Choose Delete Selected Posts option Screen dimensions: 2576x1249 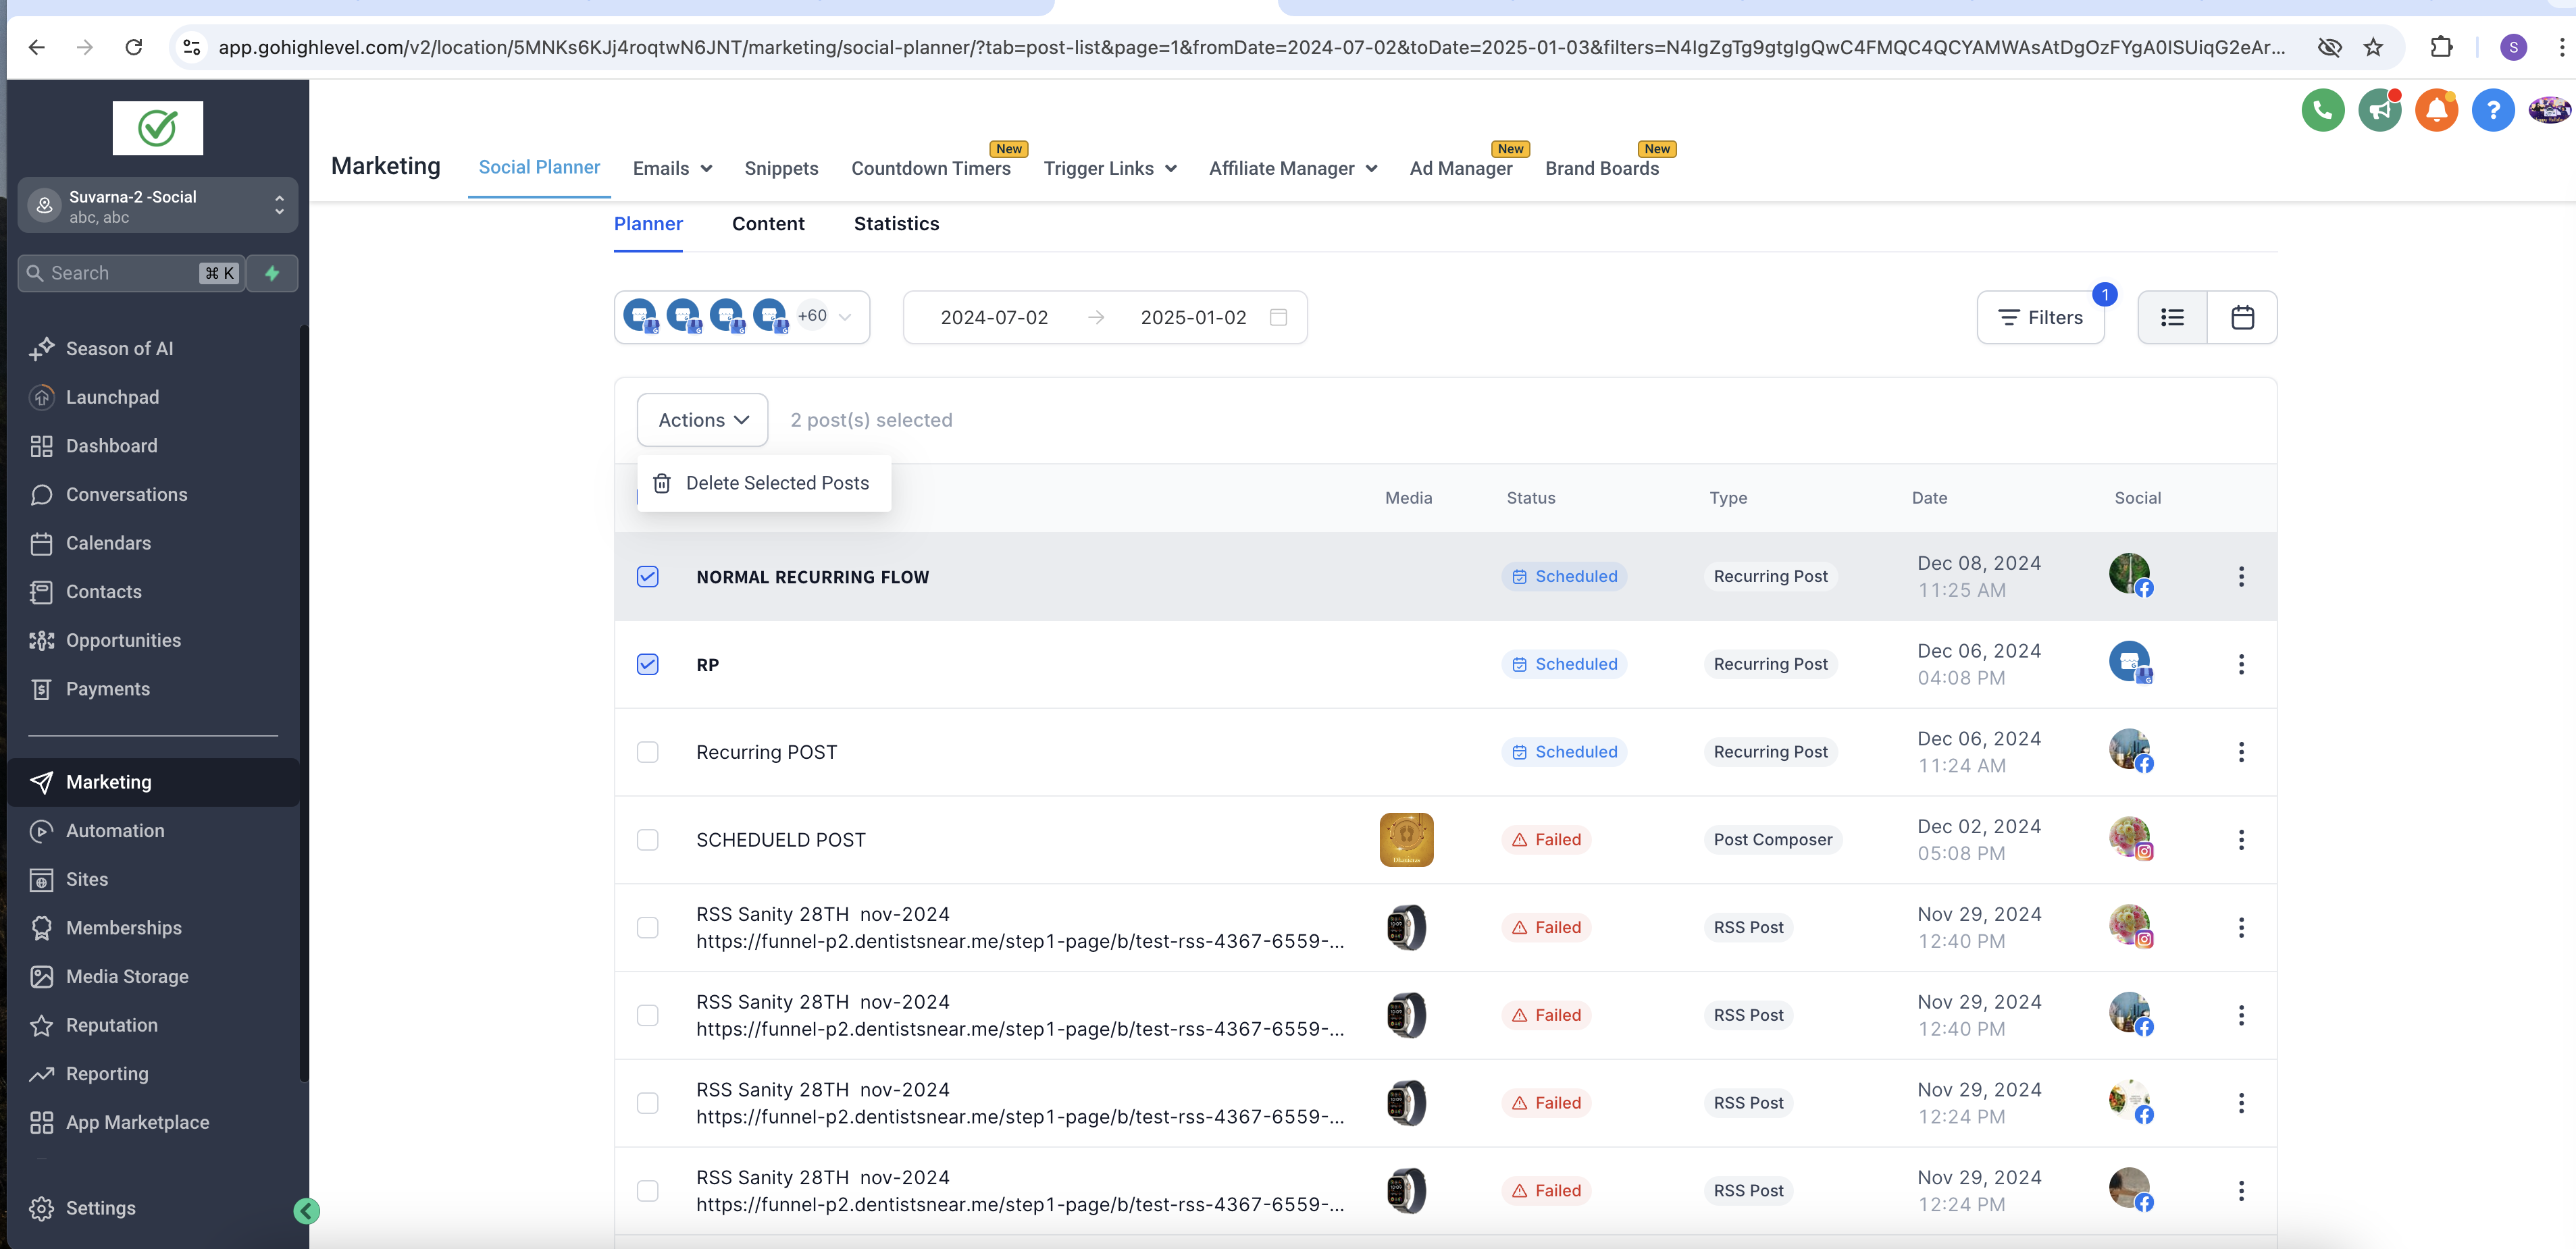(x=763, y=483)
